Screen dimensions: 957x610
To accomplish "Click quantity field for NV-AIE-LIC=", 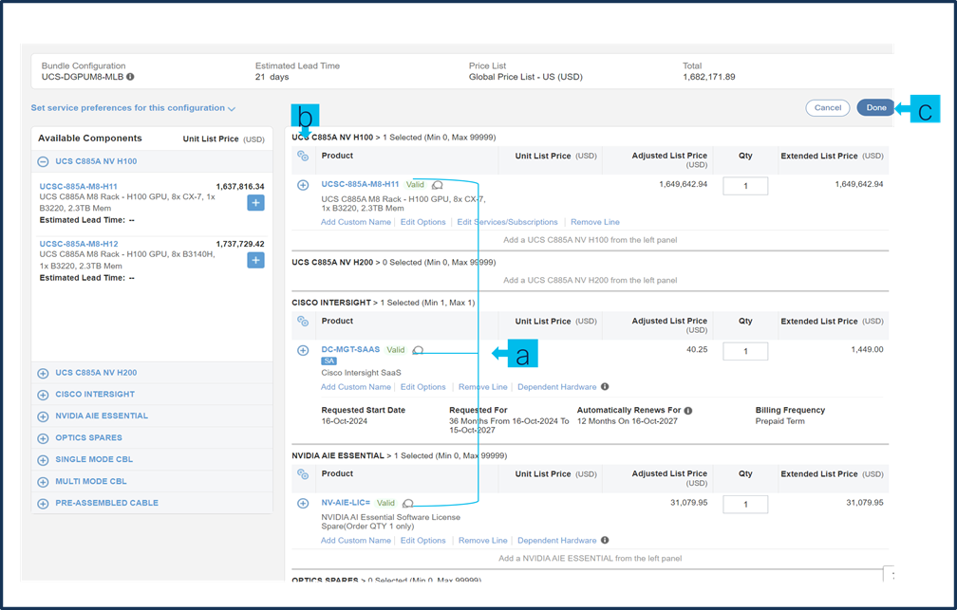I will 745,505.
